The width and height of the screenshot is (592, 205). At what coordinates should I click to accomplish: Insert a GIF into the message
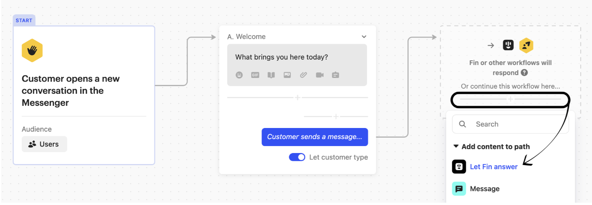point(255,75)
